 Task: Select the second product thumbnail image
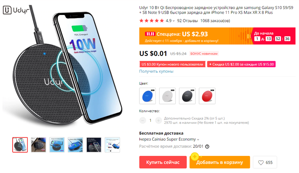[39, 145]
